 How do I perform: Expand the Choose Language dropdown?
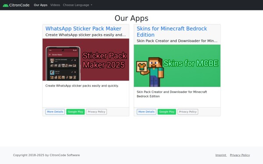tap(78, 5)
